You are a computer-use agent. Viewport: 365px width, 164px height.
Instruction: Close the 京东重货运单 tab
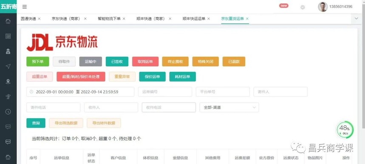(247, 19)
